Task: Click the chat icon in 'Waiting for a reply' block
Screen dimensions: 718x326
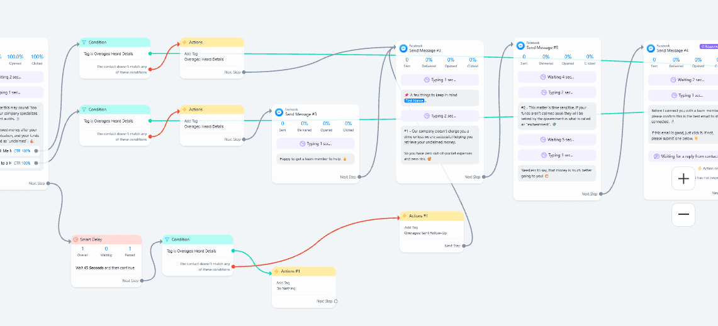Action: pos(656,156)
